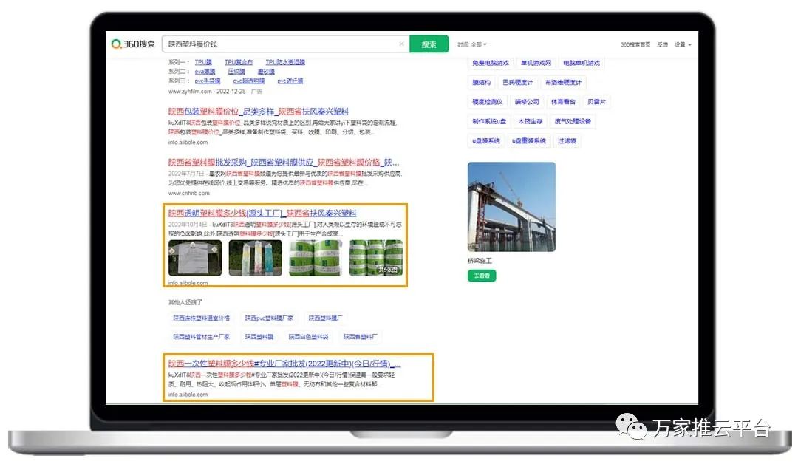Click in the search input field

281,44
